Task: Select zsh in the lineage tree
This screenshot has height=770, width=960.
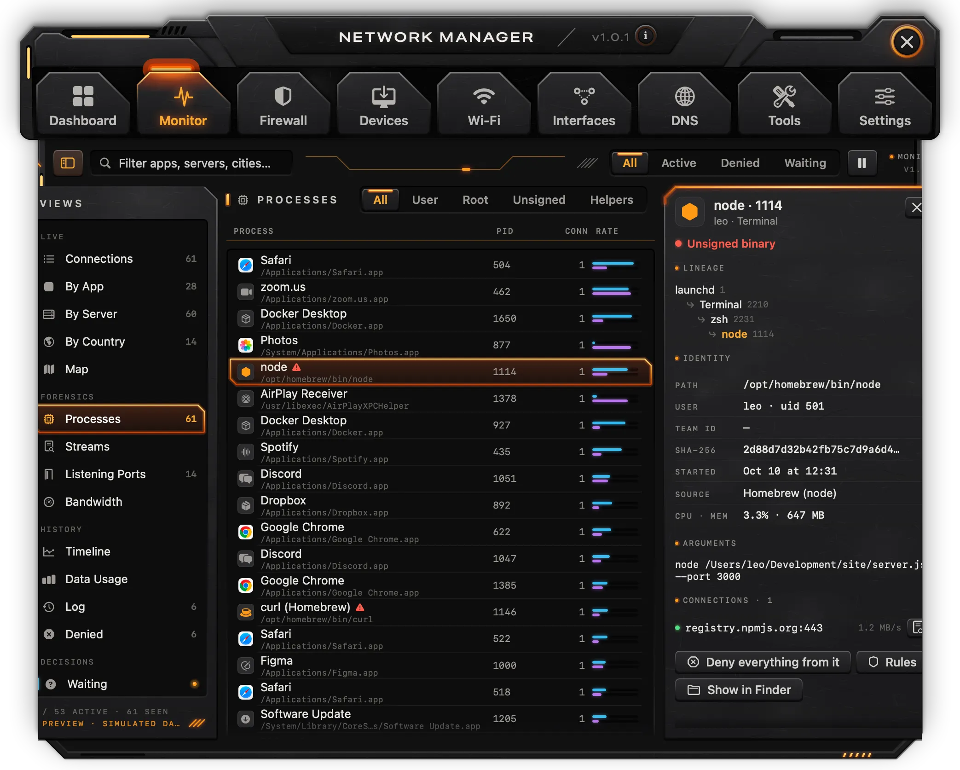Action: [719, 319]
